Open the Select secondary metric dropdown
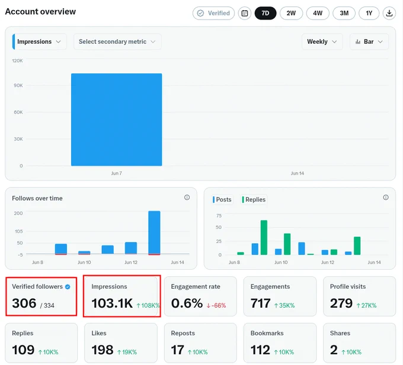 click(x=117, y=41)
